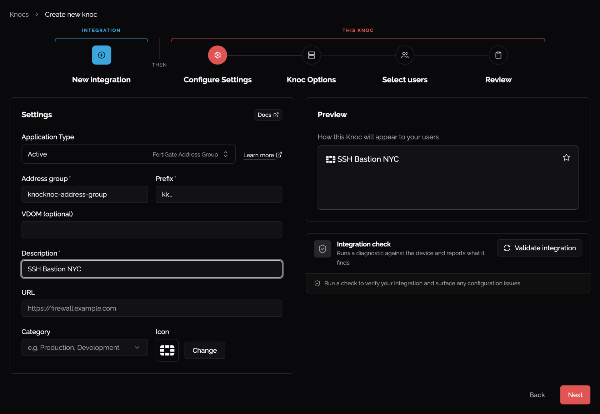Click the current FortiGate icon thumbnail
Screen dimensions: 600x414
[x=167, y=350]
